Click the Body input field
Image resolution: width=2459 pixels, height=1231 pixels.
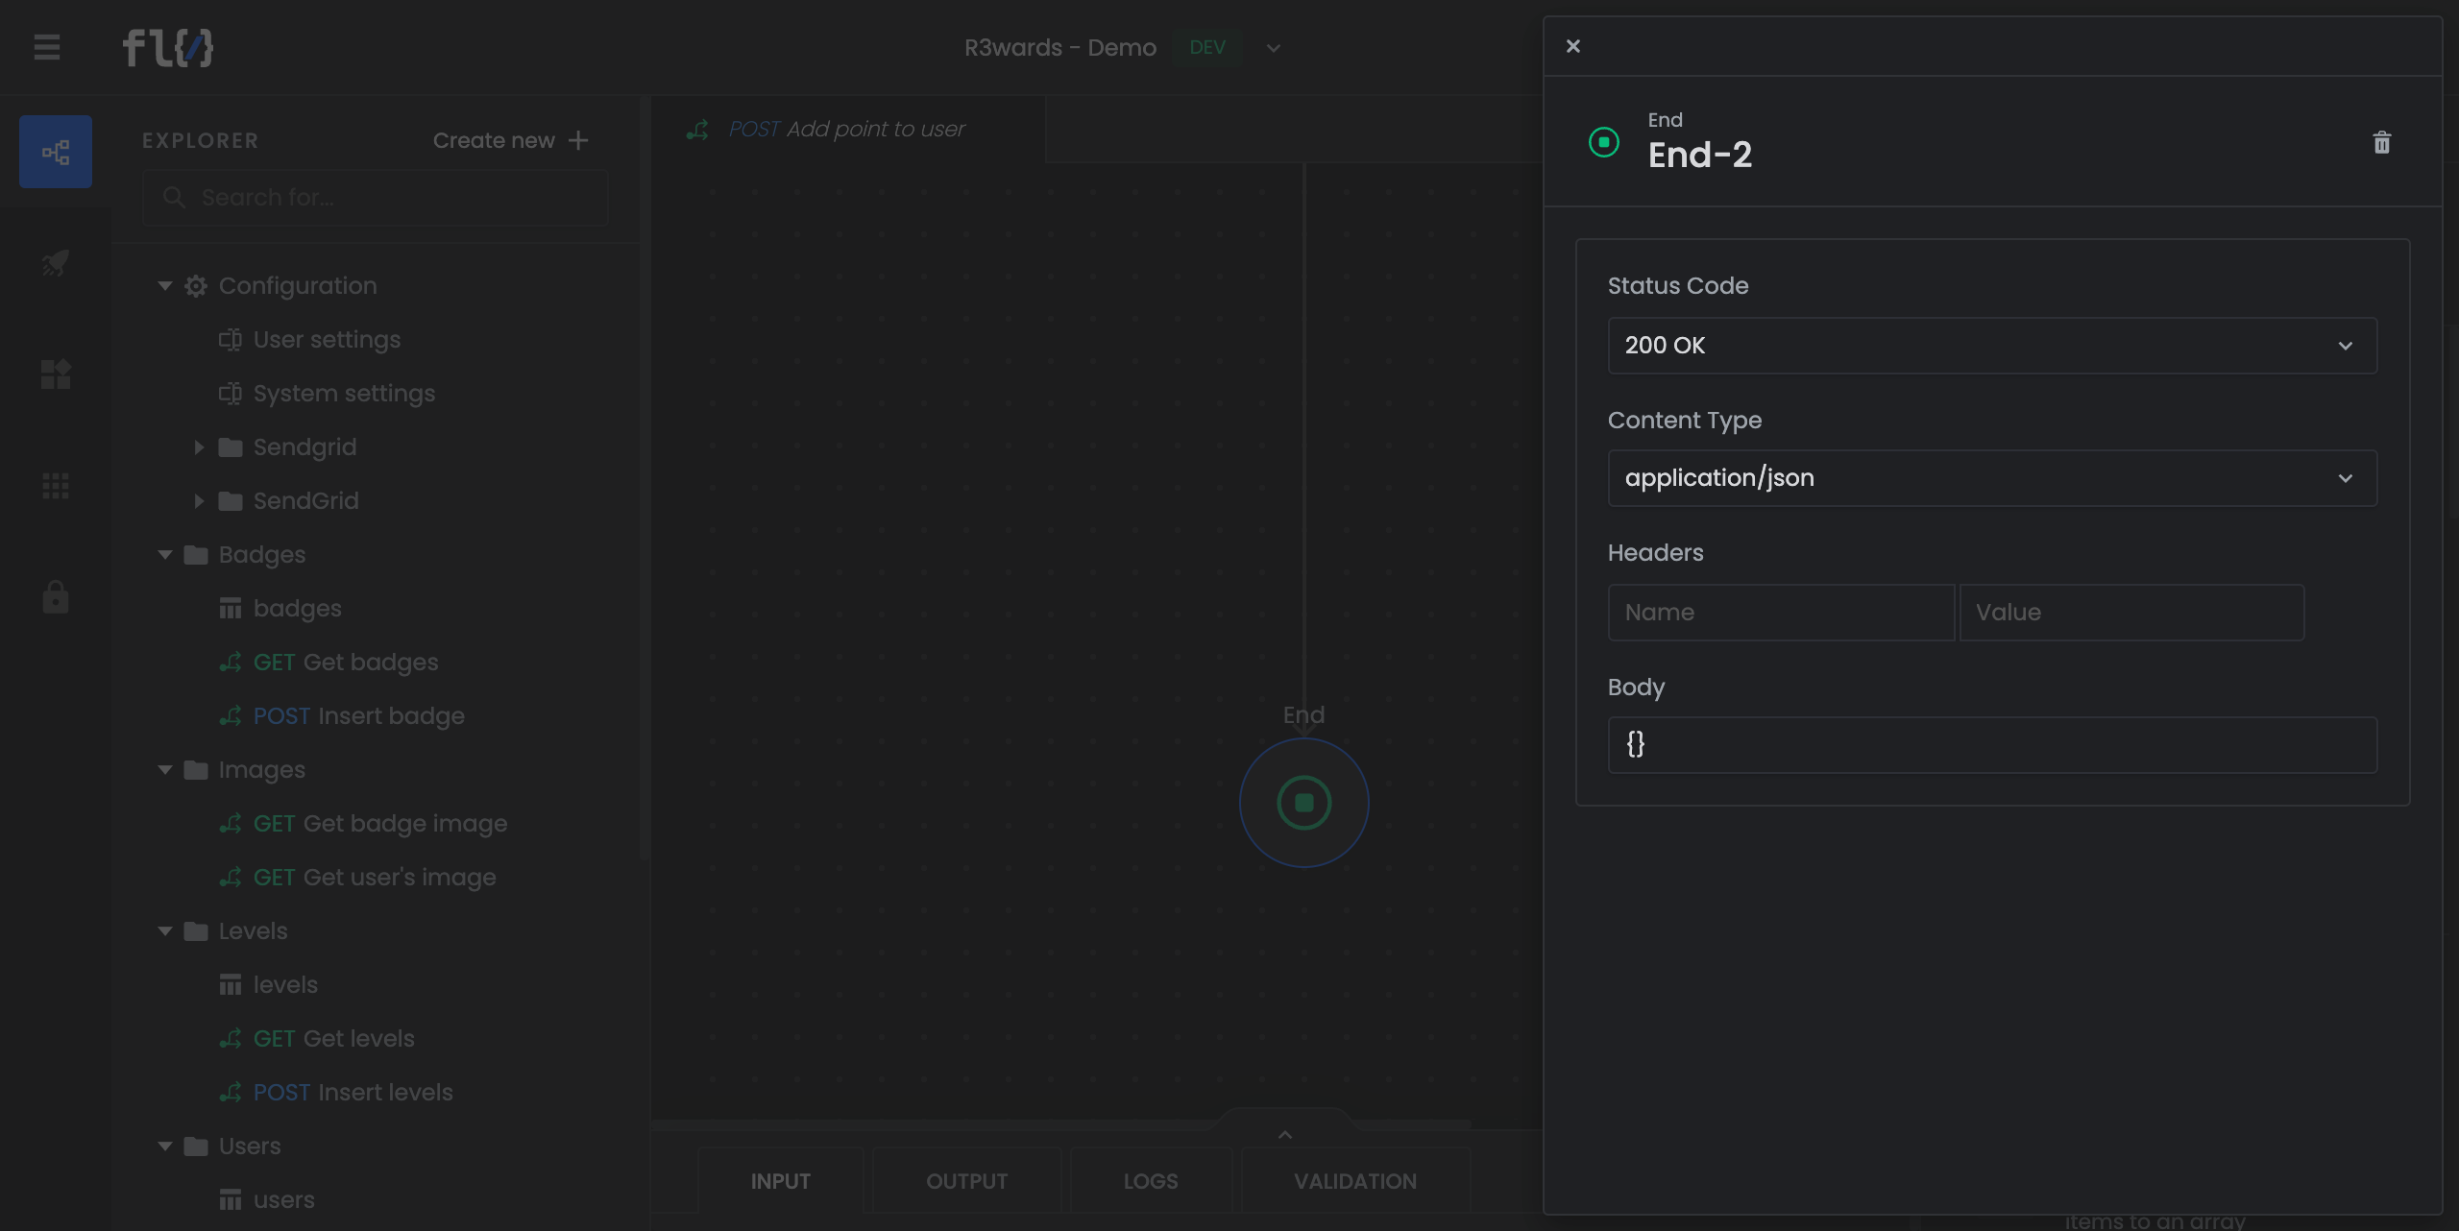click(1992, 745)
